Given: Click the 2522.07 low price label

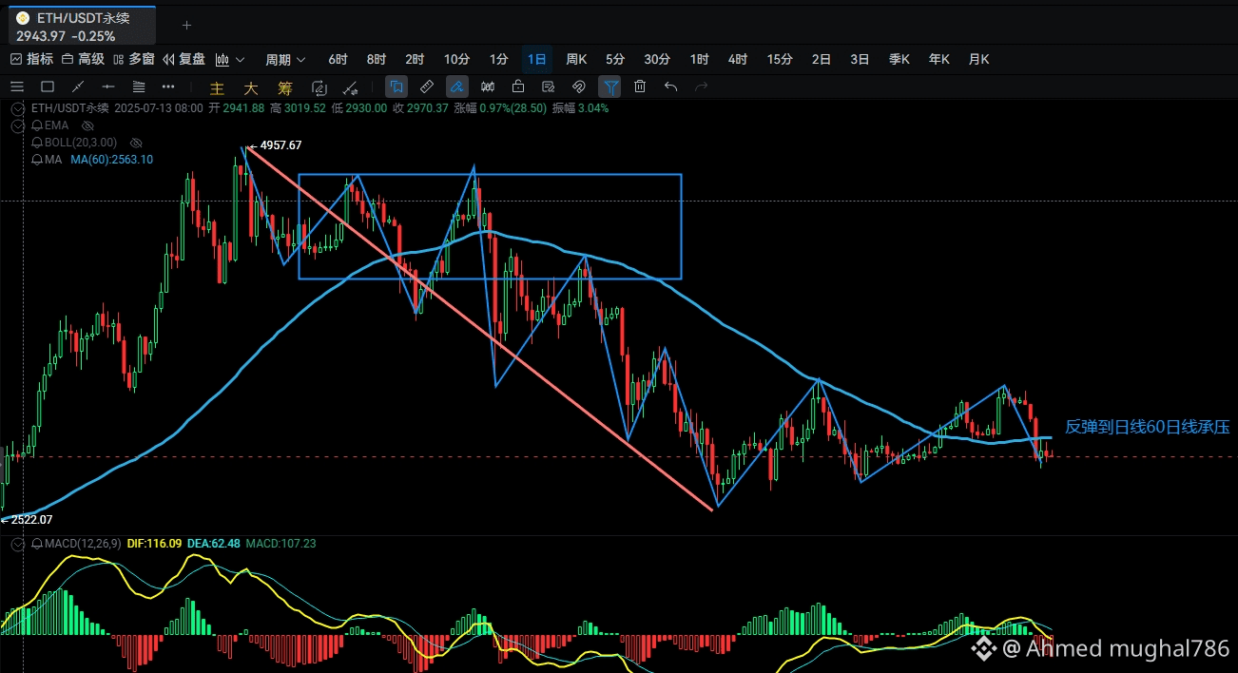Looking at the screenshot, I should coord(31,520).
